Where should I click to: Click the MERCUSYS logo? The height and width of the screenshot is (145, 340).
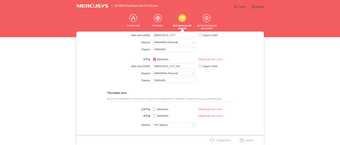click(93, 6)
